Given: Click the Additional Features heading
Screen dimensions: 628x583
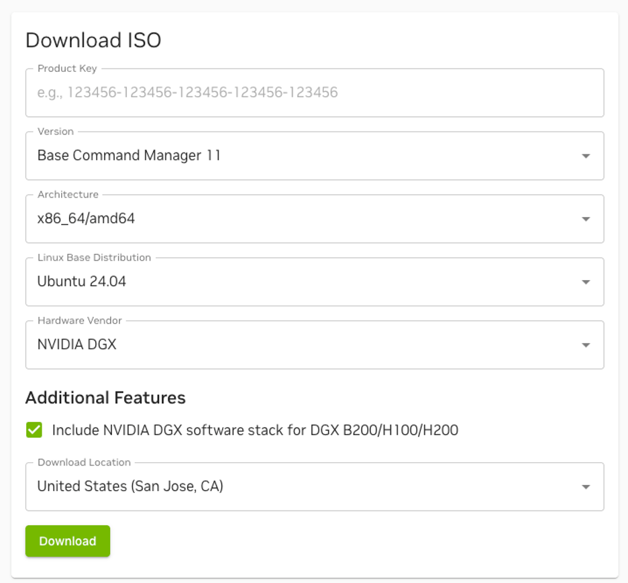Looking at the screenshot, I should 105,398.
